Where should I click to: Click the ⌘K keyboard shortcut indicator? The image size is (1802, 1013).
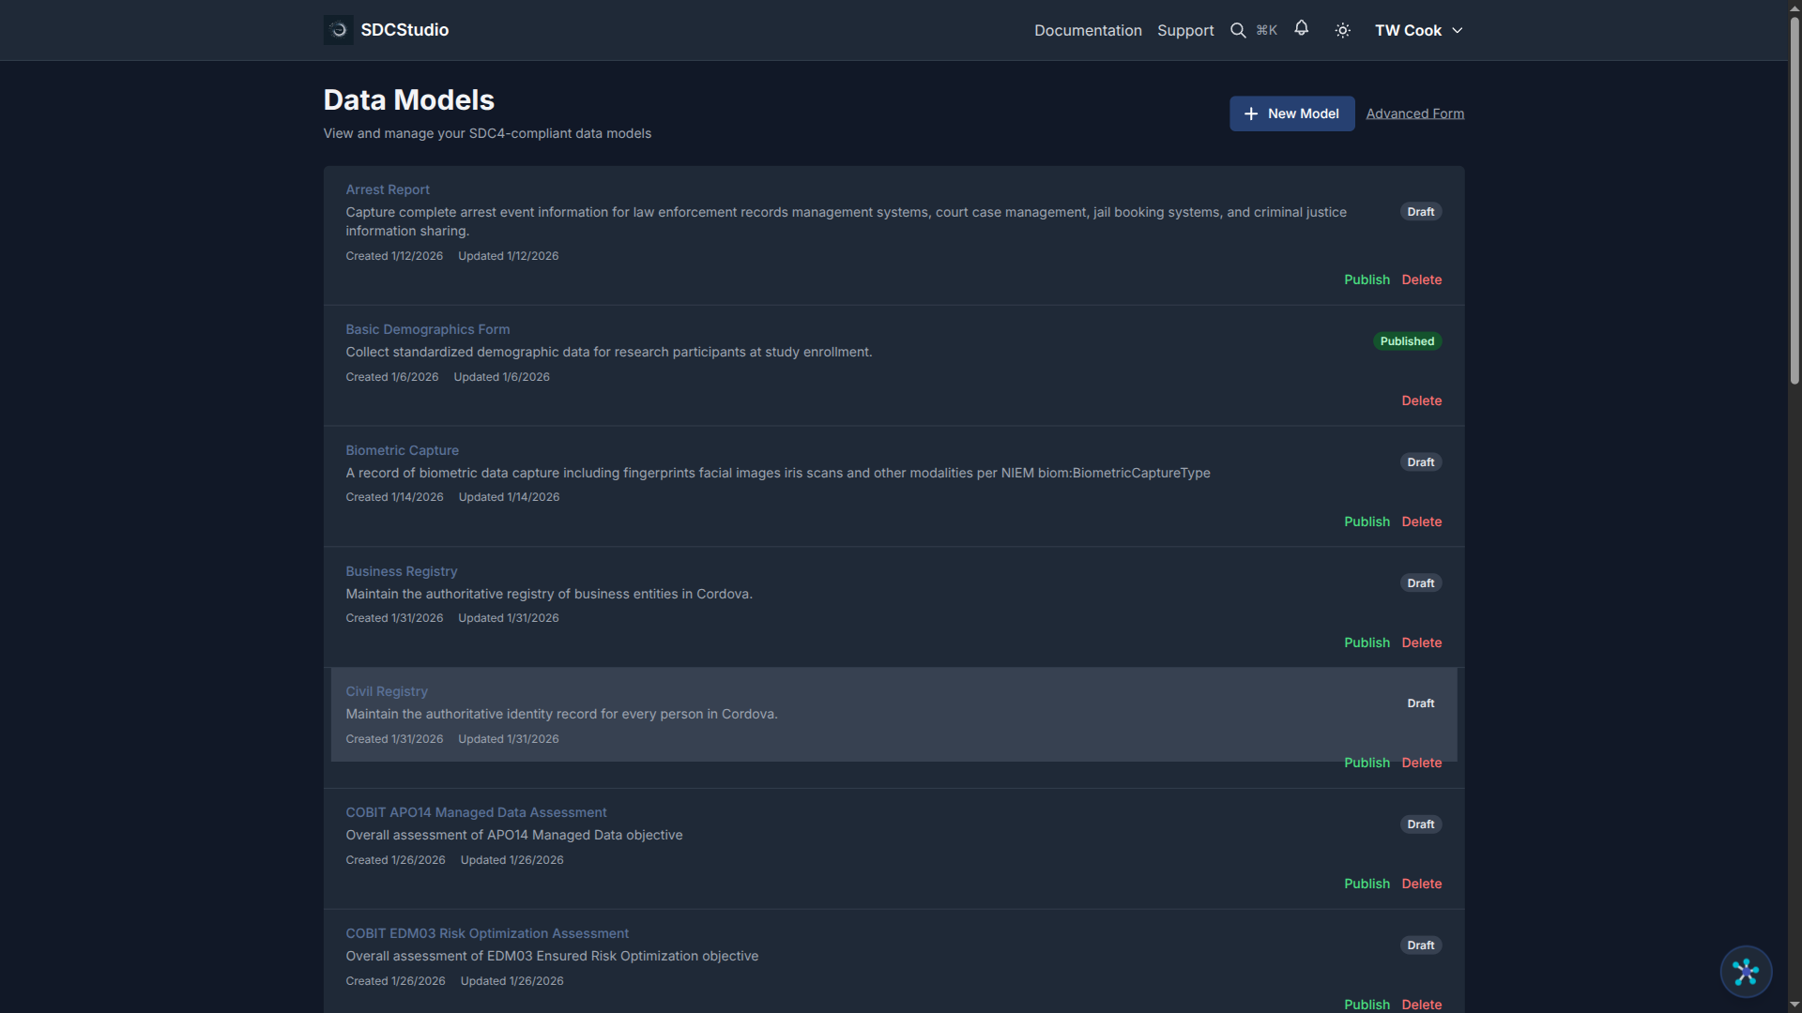1266,29
